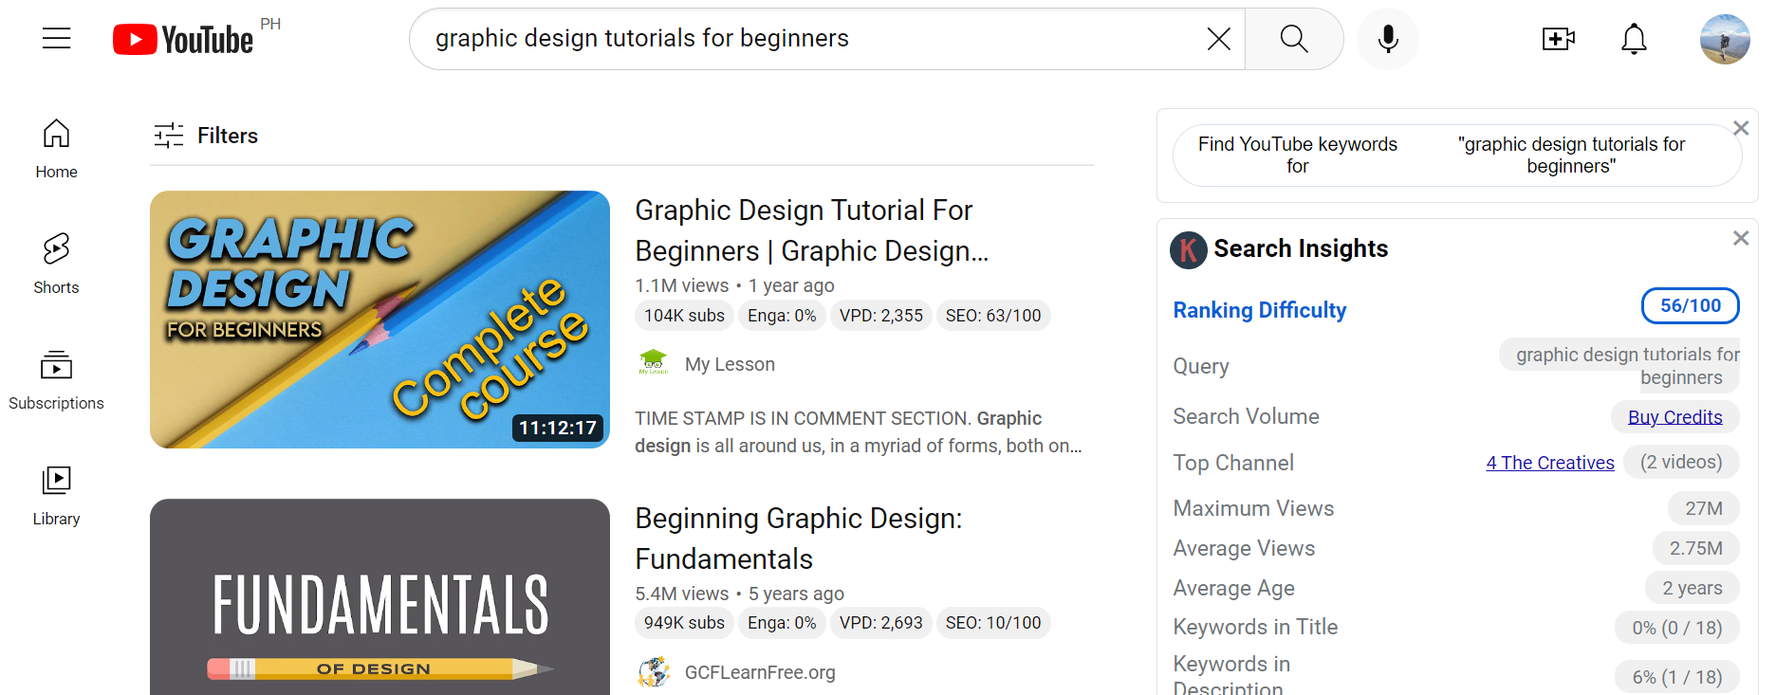
Task: Click the 11:12:17 duration label
Action: tap(558, 428)
